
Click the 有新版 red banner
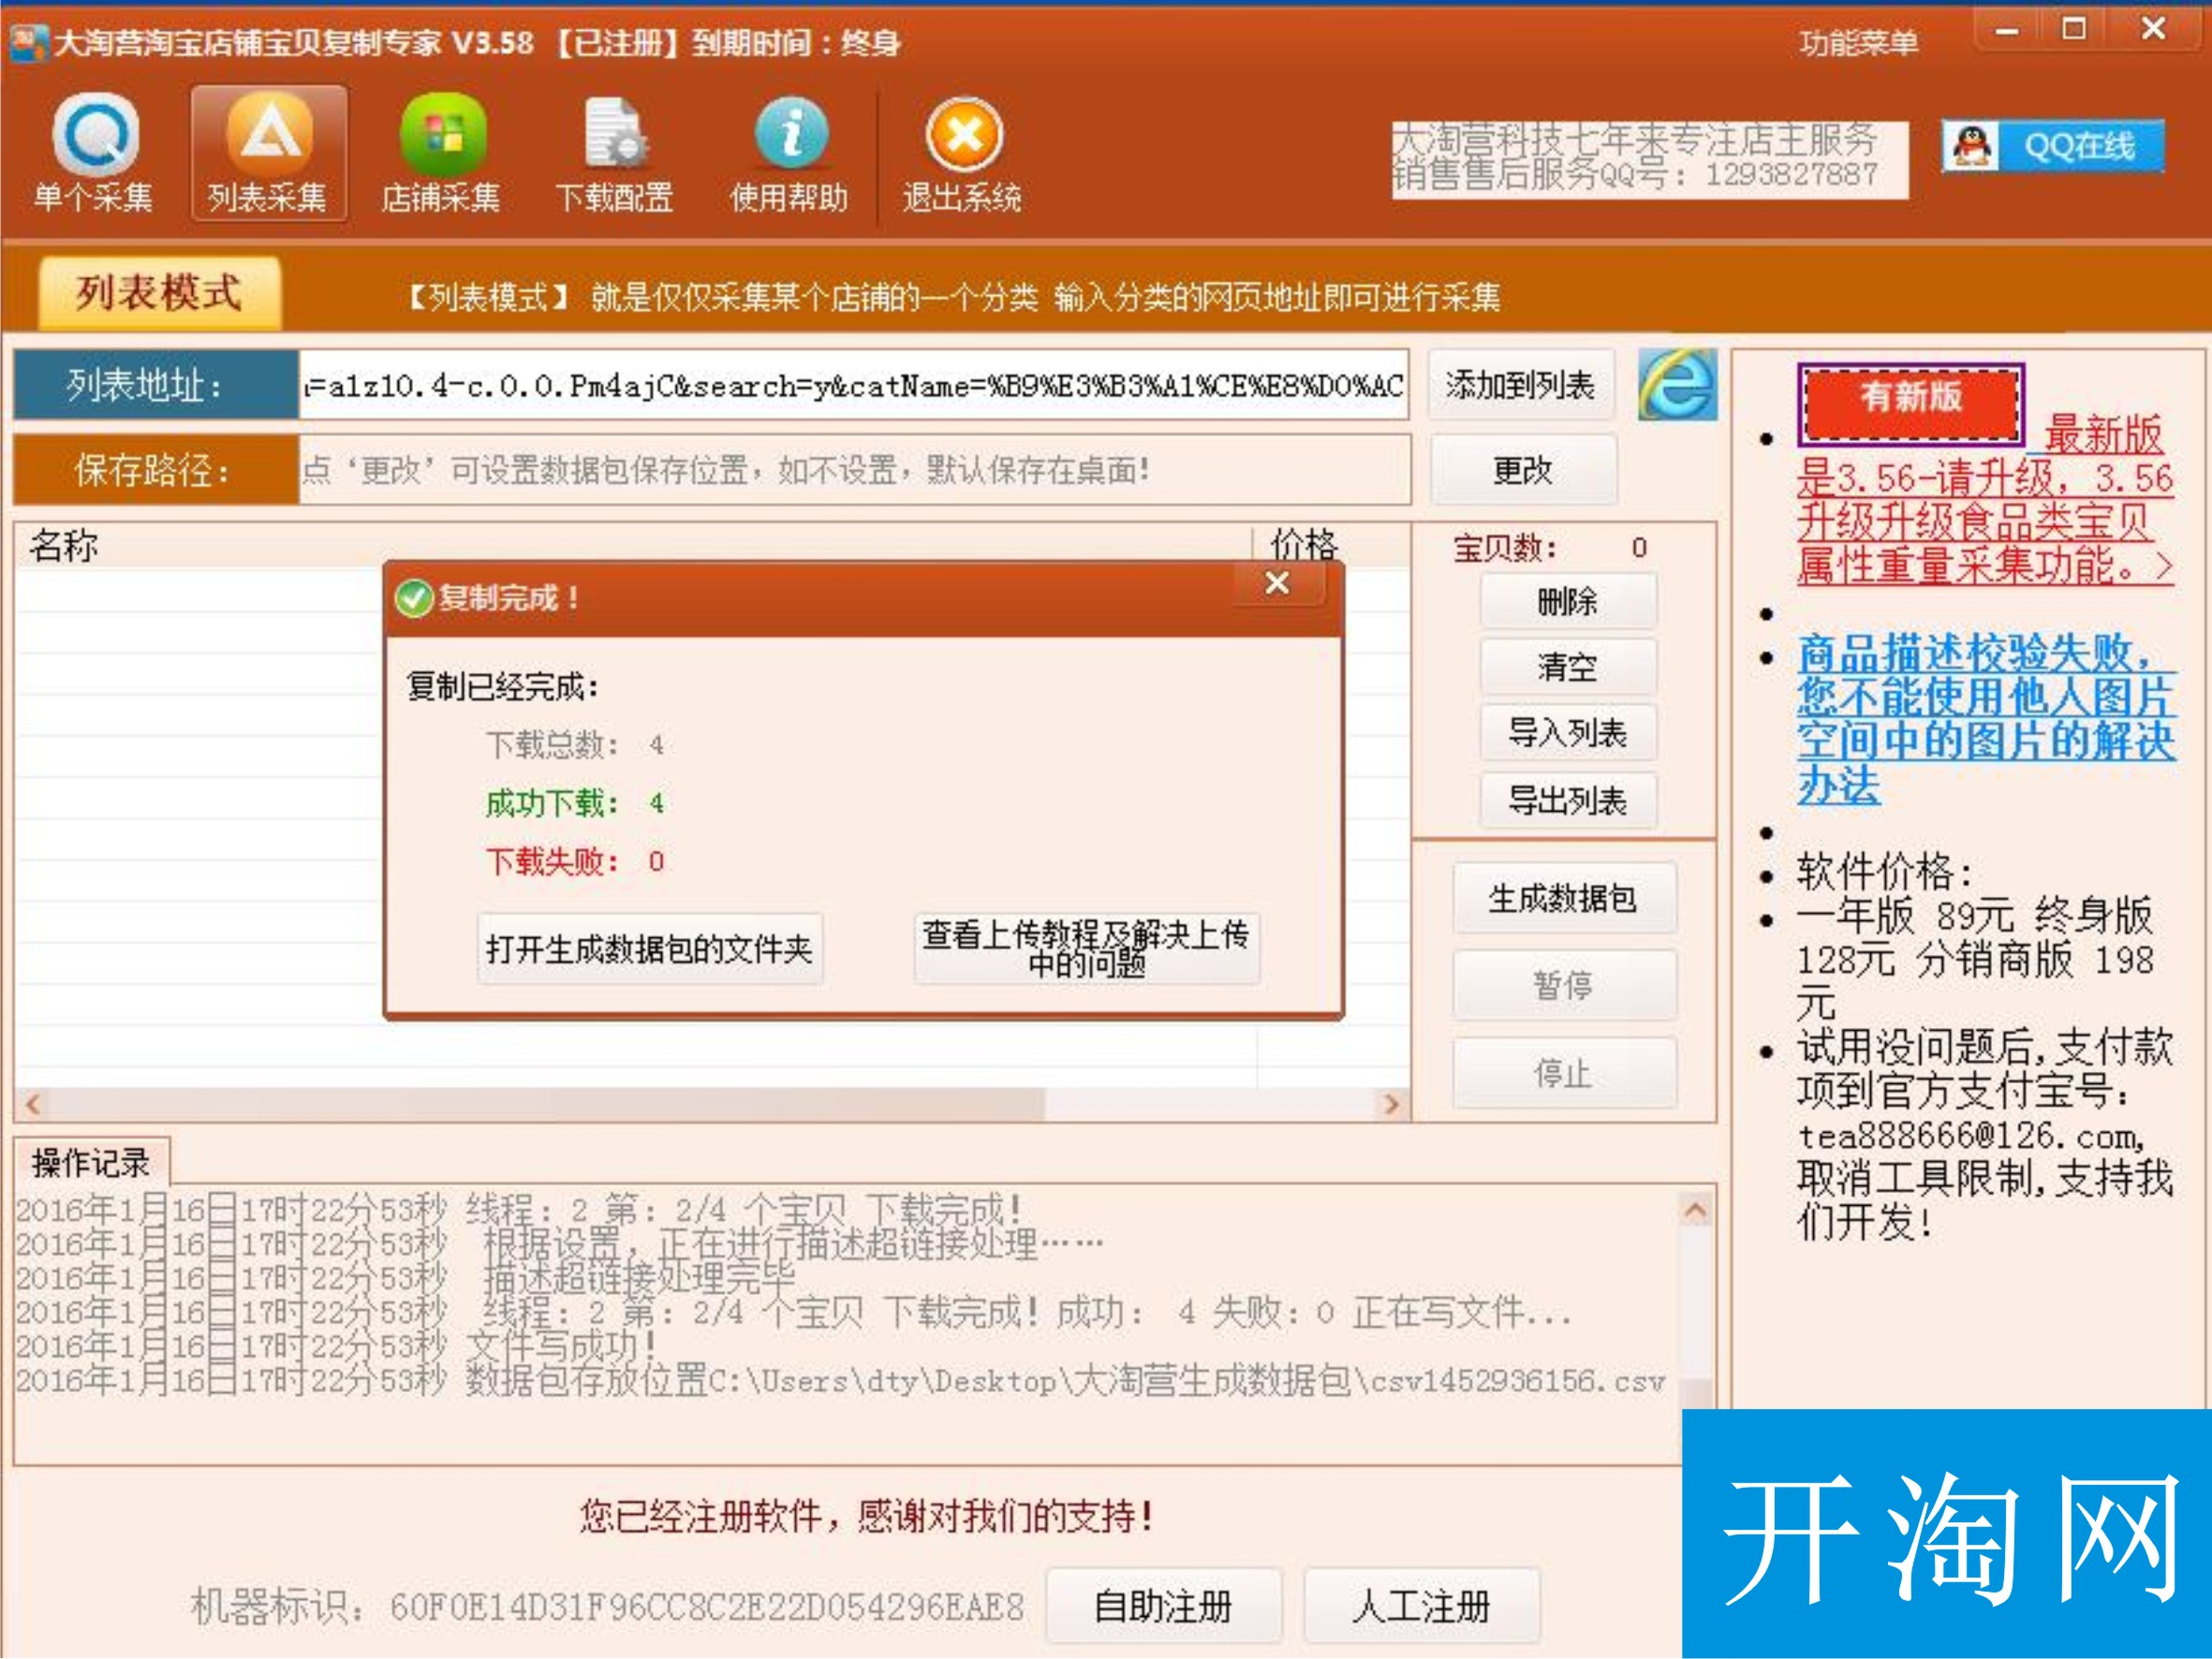(x=1910, y=405)
